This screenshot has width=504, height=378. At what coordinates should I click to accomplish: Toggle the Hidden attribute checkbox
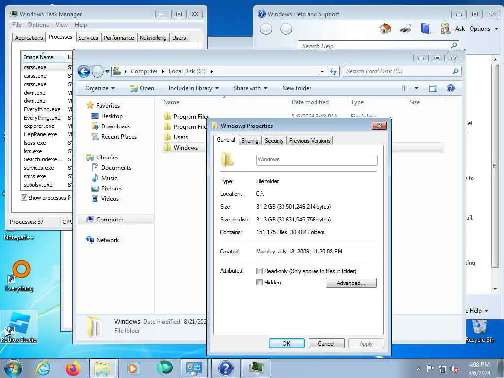pyautogui.click(x=259, y=282)
